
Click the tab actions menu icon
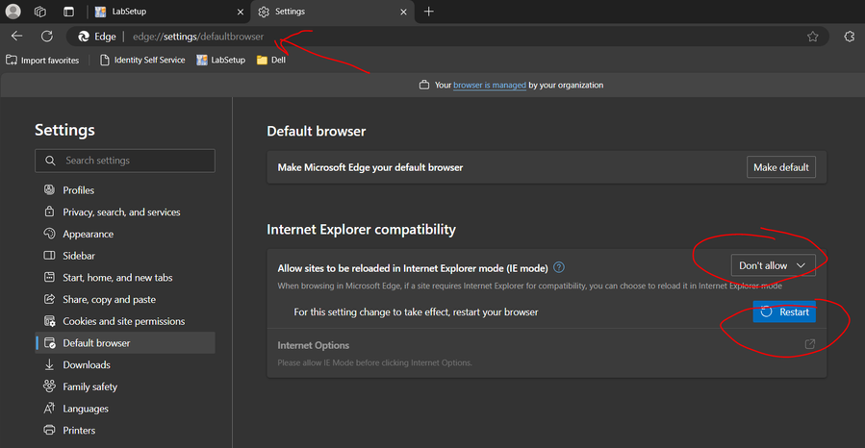68,12
